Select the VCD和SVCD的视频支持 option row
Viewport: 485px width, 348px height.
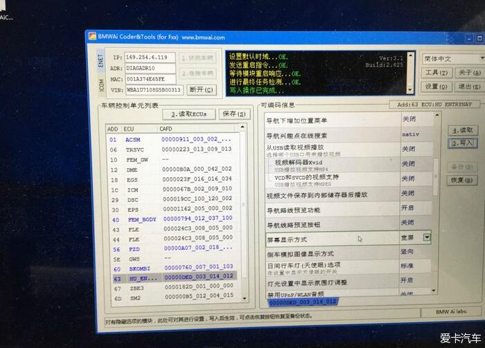coord(349,180)
